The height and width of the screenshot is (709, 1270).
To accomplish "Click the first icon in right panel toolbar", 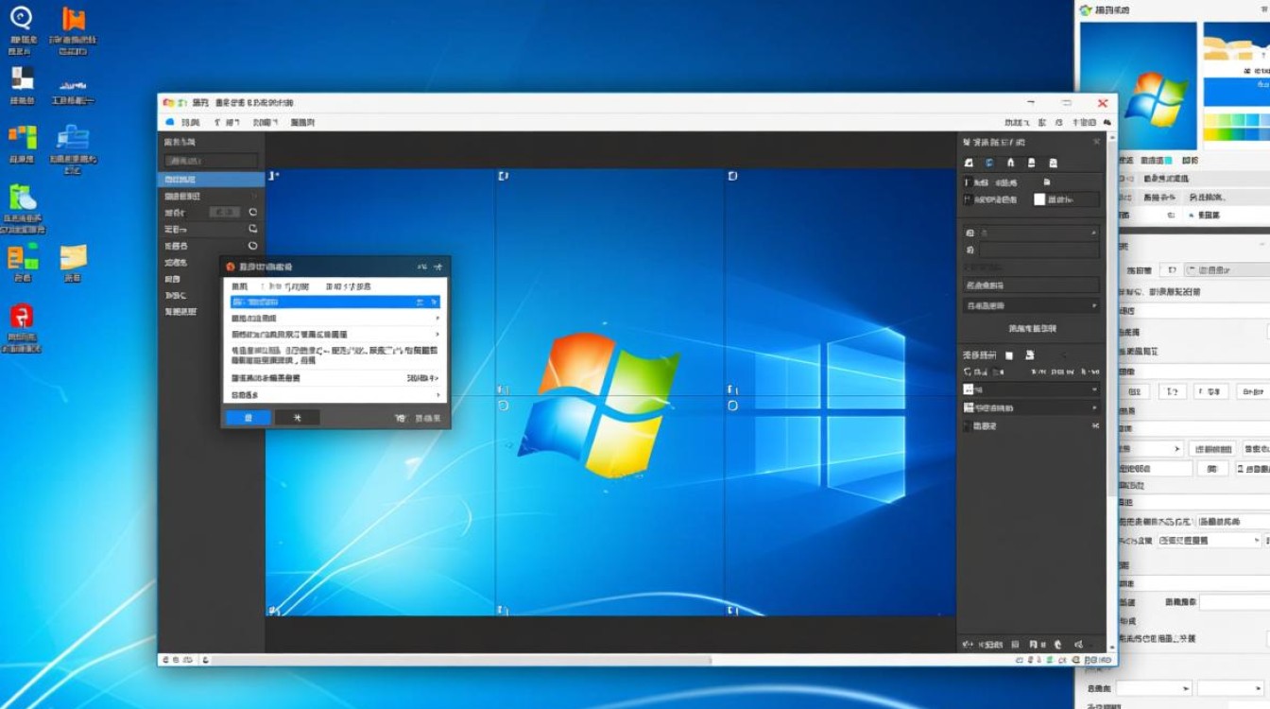I will tap(969, 163).
